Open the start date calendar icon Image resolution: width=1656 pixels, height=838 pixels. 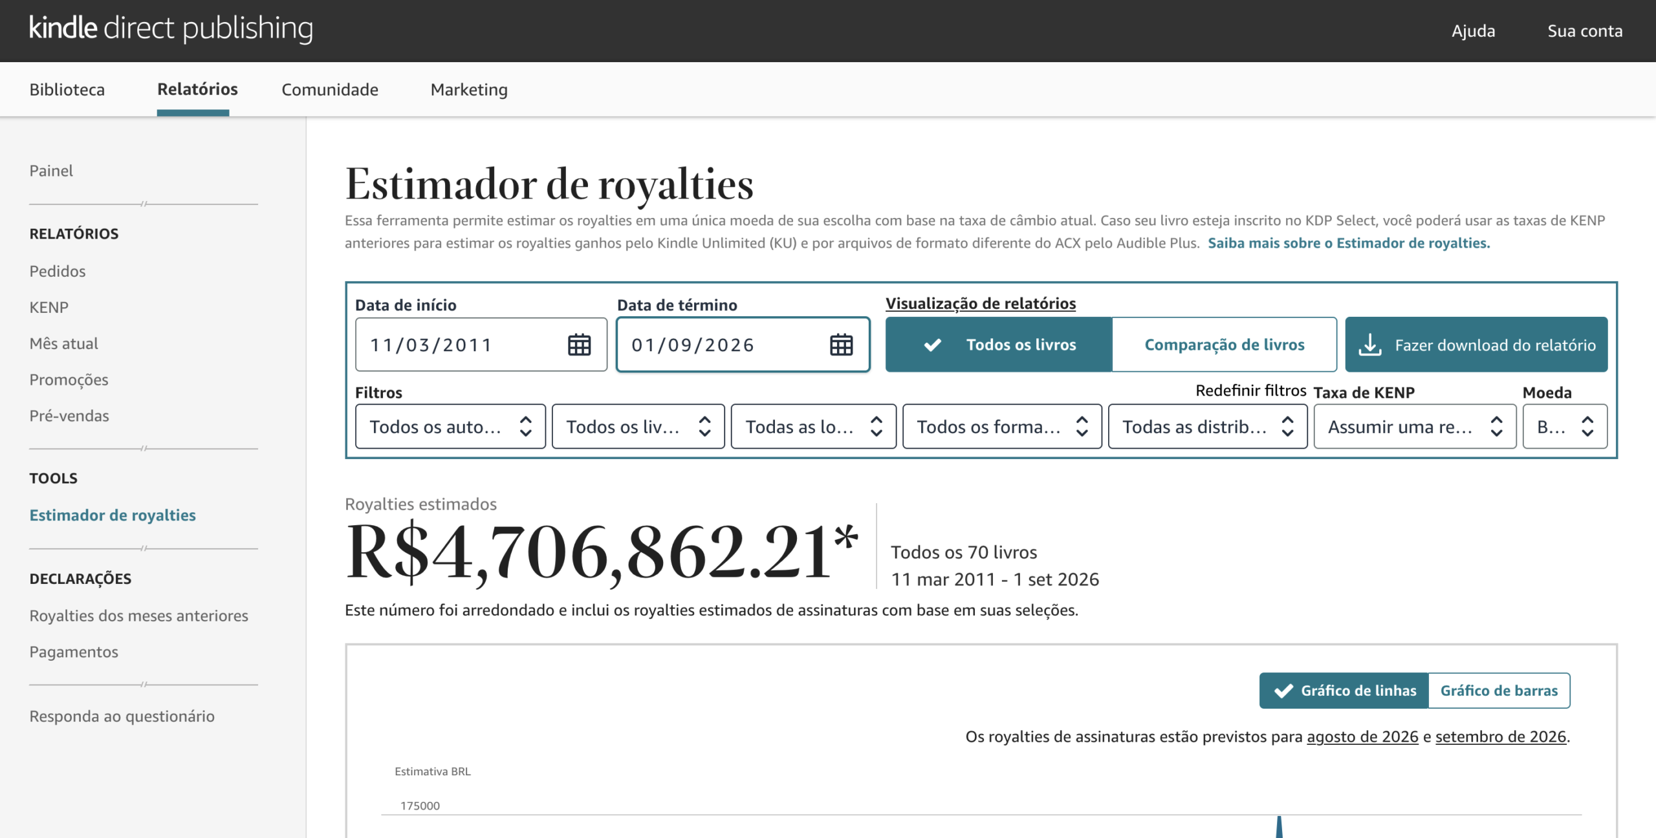click(579, 345)
